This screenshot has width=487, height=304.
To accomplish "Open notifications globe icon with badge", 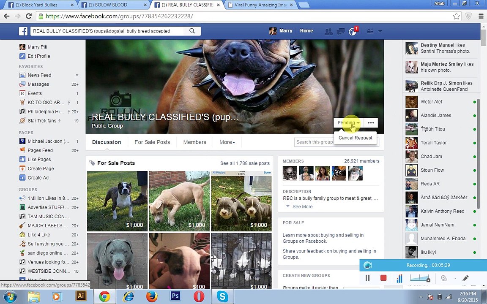I will pos(353,31).
